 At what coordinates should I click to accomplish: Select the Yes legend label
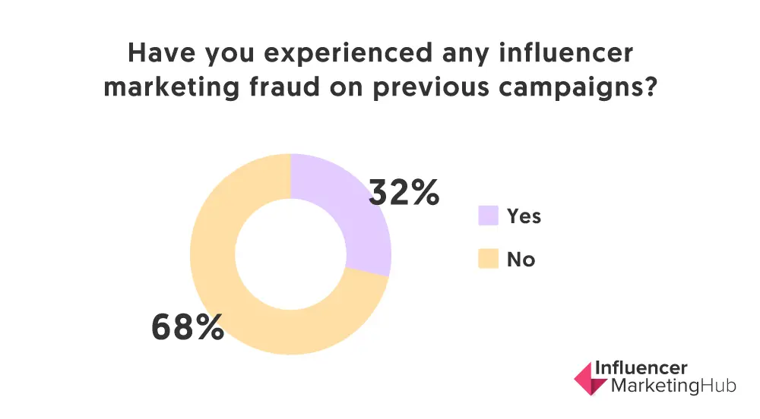[524, 216]
